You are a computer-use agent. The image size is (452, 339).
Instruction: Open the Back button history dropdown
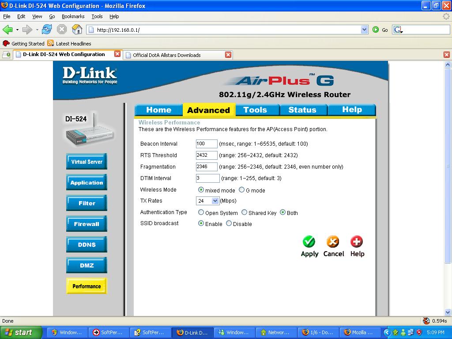coord(17,30)
